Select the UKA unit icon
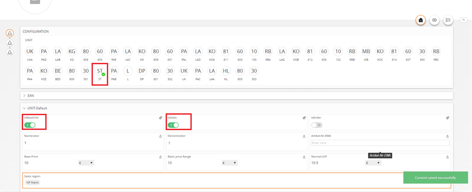 [30, 51]
